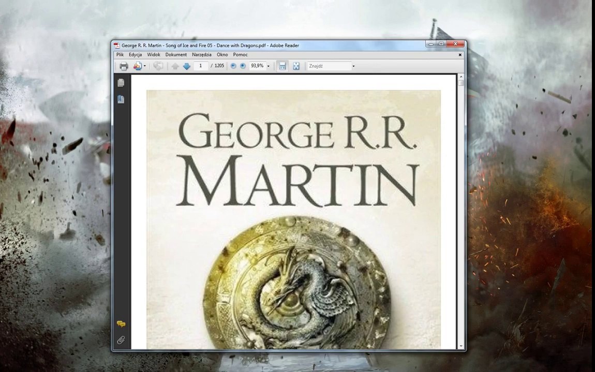Close the Adobe Reader window
Image resolution: width=595 pixels, height=372 pixels.
pos(455,44)
